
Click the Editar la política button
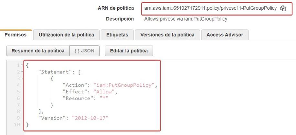point(129,51)
